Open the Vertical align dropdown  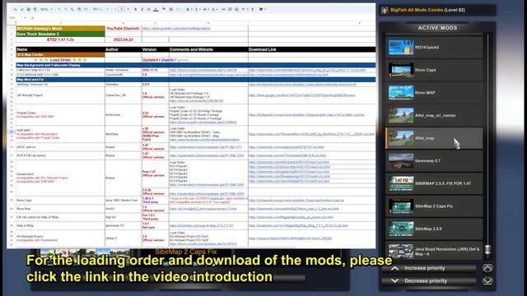198,9
